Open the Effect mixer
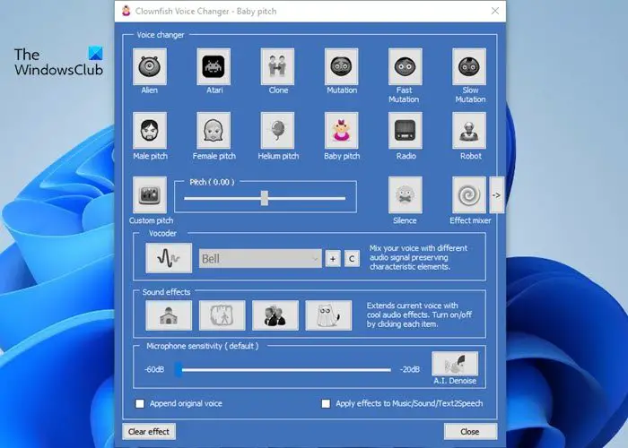The image size is (628, 448). pos(469,194)
